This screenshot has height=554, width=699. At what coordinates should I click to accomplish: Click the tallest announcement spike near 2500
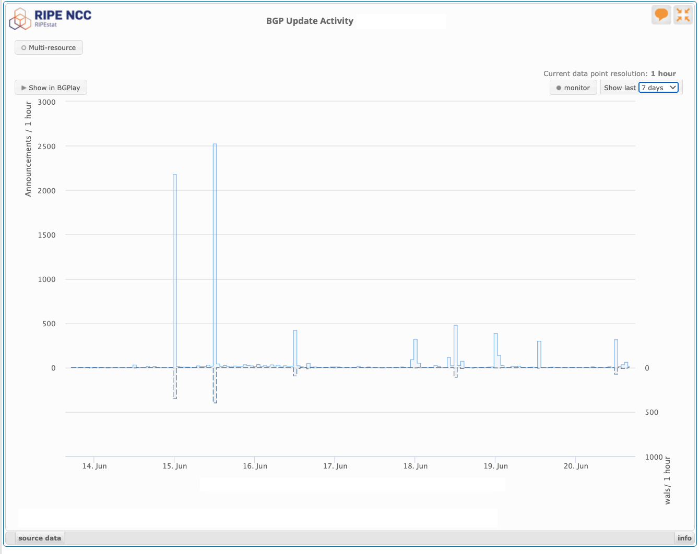215,255
